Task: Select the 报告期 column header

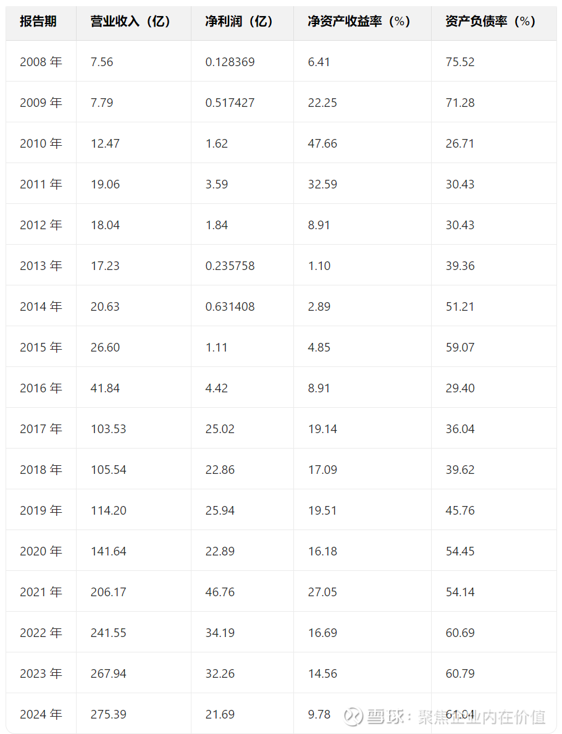Action: [38, 21]
